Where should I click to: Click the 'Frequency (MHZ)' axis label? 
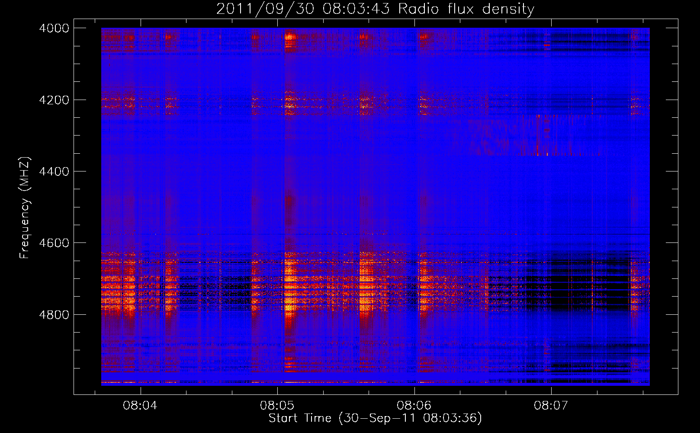(25, 208)
